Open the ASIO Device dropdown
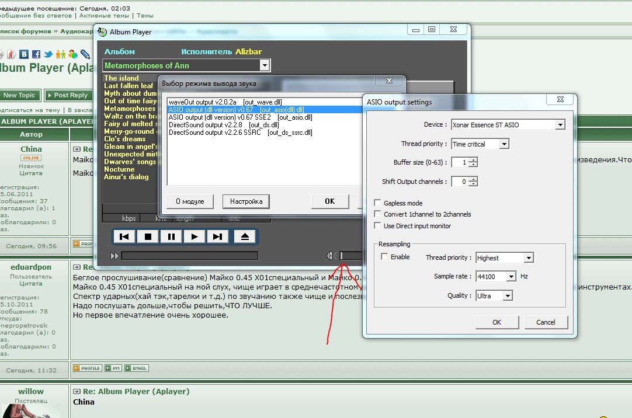 coord(560,125)
